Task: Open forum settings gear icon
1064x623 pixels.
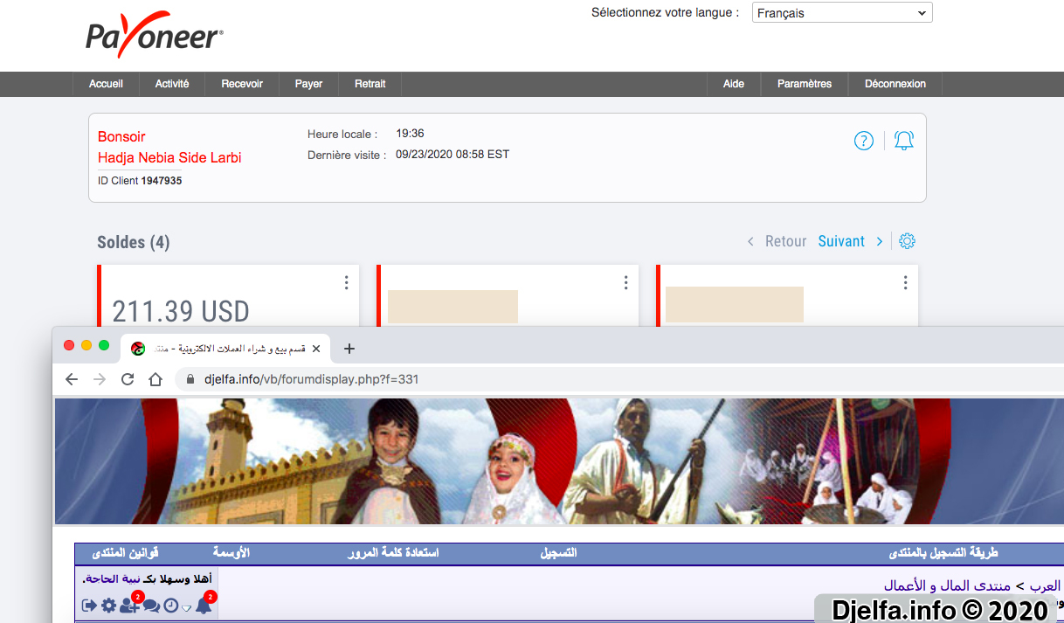Action: click(108, 606)
